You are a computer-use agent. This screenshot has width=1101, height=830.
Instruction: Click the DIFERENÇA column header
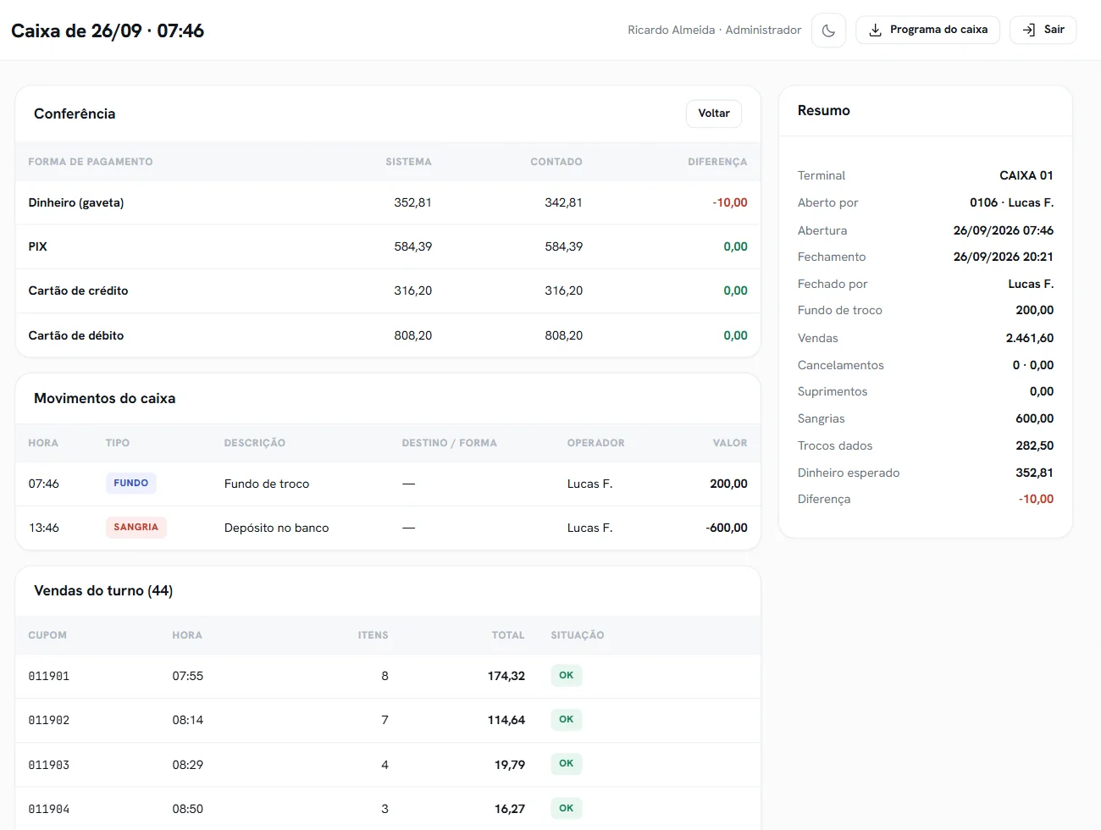717,162
